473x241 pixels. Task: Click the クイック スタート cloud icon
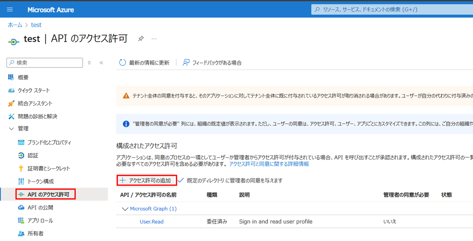pyautogui.click(x=11, y=90)
